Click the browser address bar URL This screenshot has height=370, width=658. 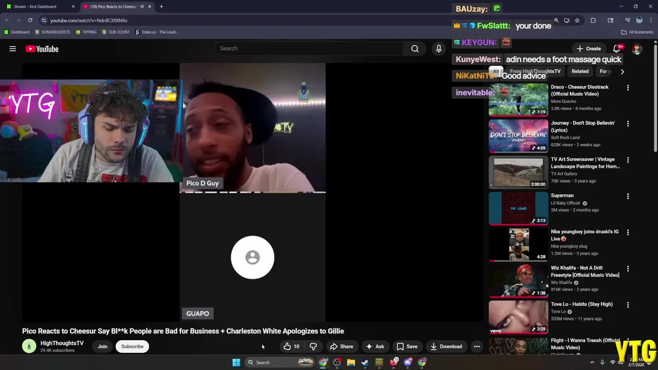[x=88, y=20]
